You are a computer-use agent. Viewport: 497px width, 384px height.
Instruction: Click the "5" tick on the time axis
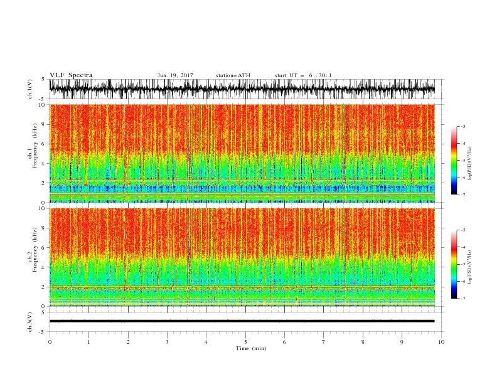point(245,342)
